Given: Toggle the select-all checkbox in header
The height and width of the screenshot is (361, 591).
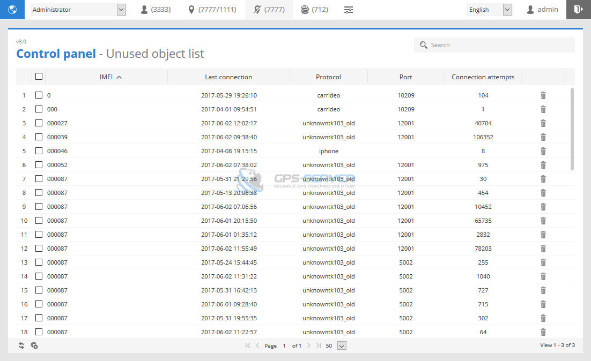Looking at the screenshot, I should click(x=39, y=77).
